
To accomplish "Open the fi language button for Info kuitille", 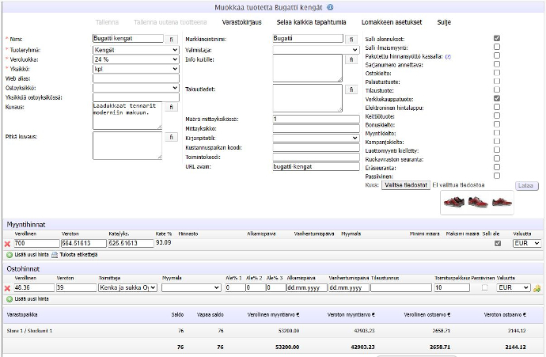I will tap(351, 59).
